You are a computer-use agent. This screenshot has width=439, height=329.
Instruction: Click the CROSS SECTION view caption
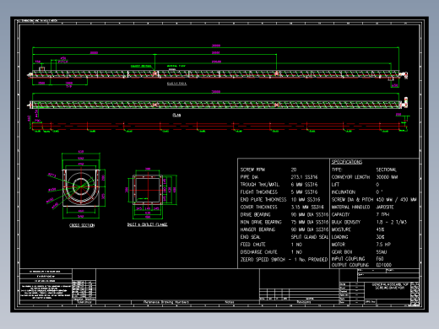[82, 225]
